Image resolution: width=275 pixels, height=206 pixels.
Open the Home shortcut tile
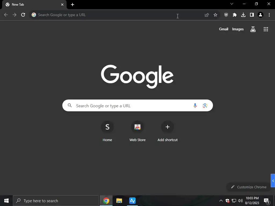coord(107,131)
